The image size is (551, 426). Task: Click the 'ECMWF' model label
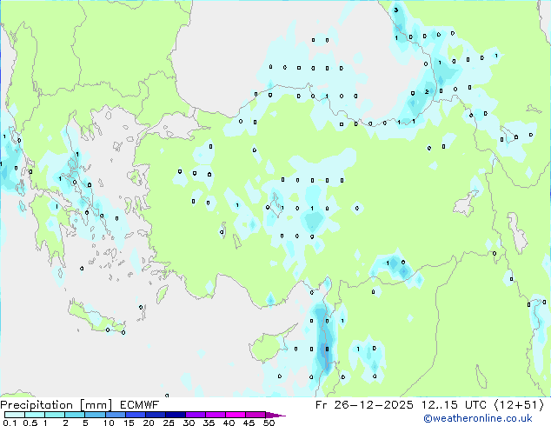pyautogui.click(x=139, y=405)
